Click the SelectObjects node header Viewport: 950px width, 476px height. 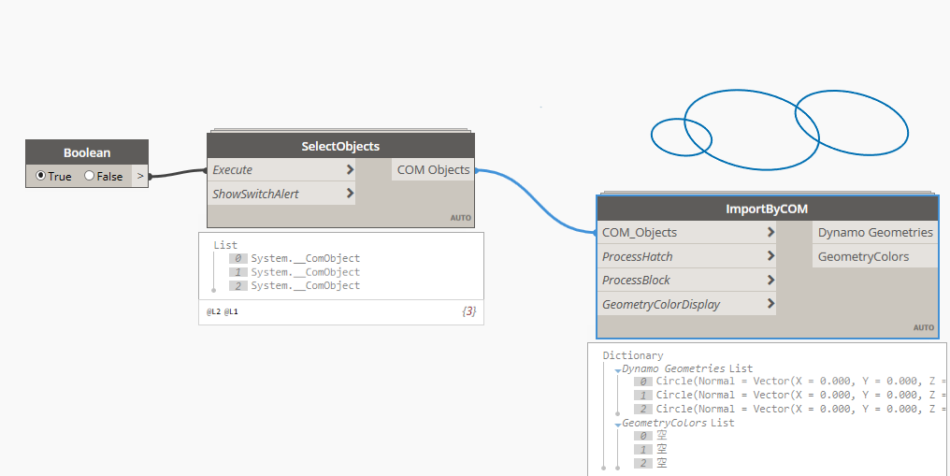(340, 146)
